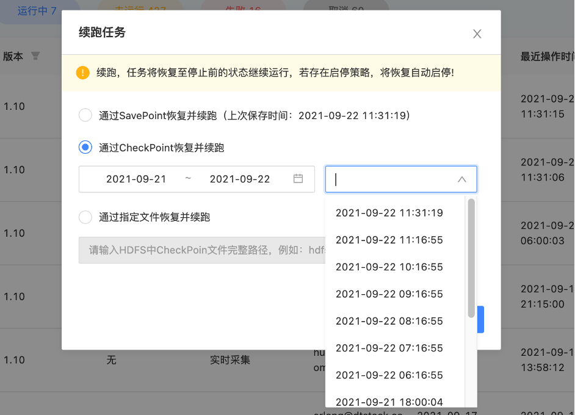
Task: Click 实时采集 cell in background table
Action: pos(230,359)
